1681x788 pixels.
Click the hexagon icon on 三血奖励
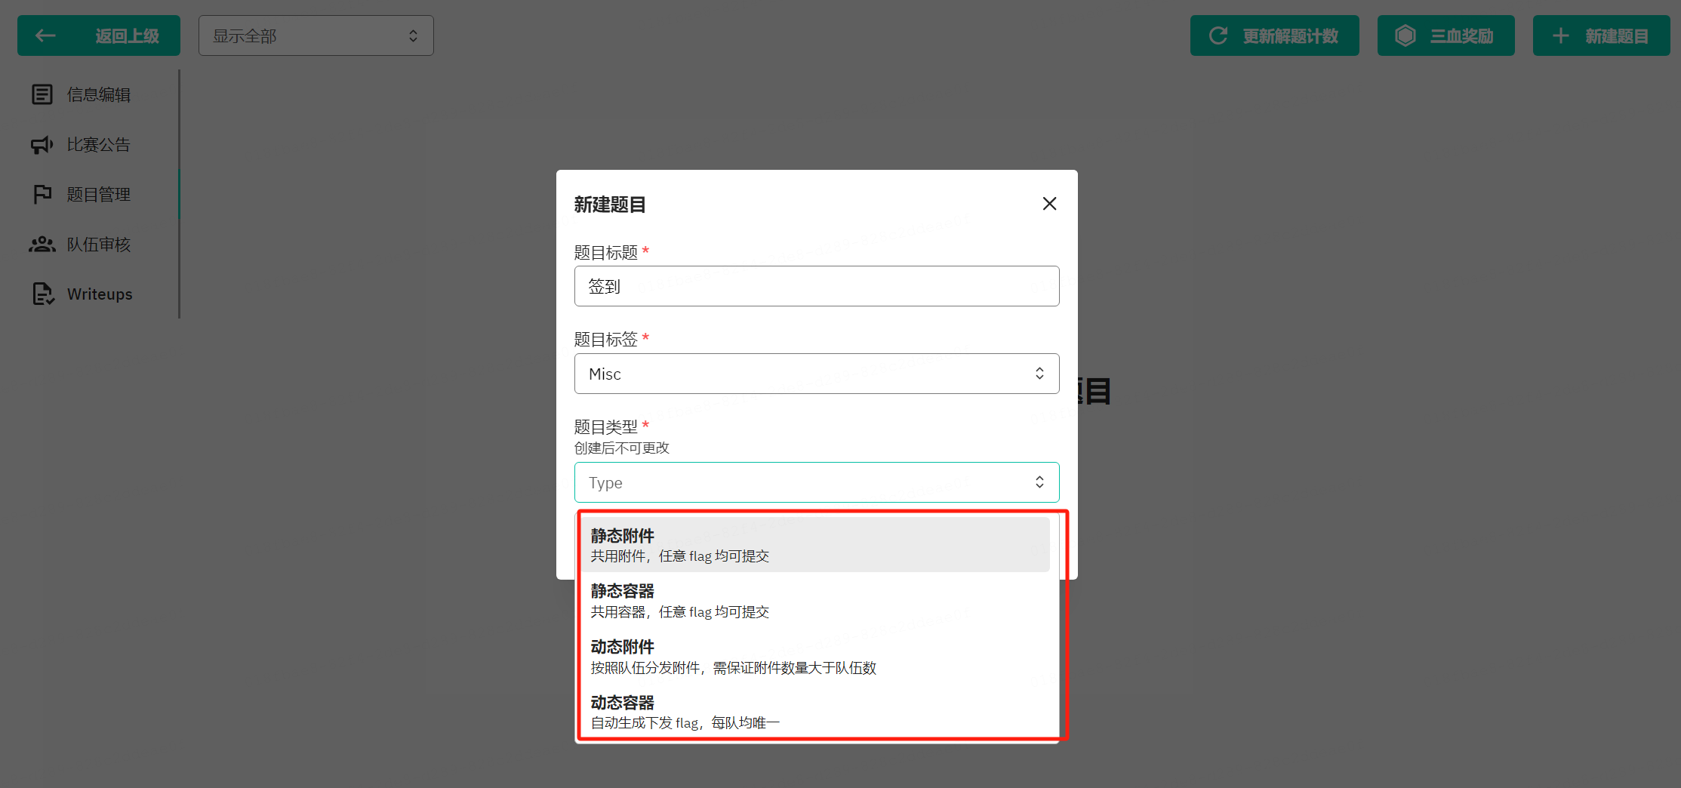click(1405, 35)
